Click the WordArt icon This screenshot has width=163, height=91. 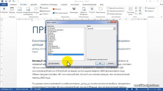[x=136, y=11]
